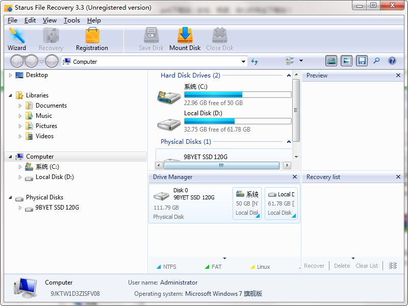Close the Recovery list panel
408x306 pixels.
tap(398, 176)
